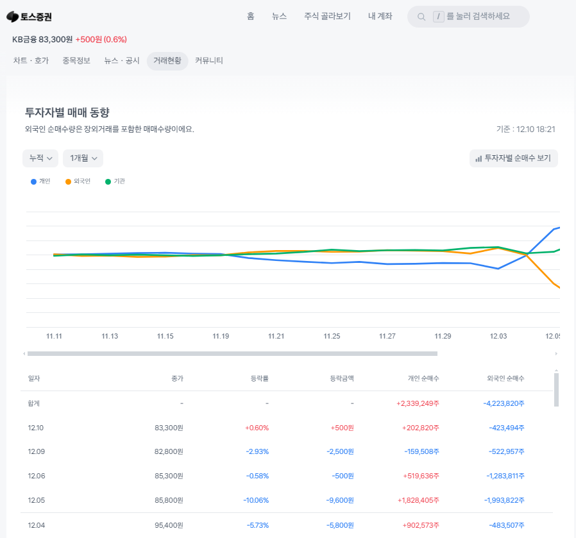Click the +1,828,405주 cell
576x538 pixels.
point(418,500)
